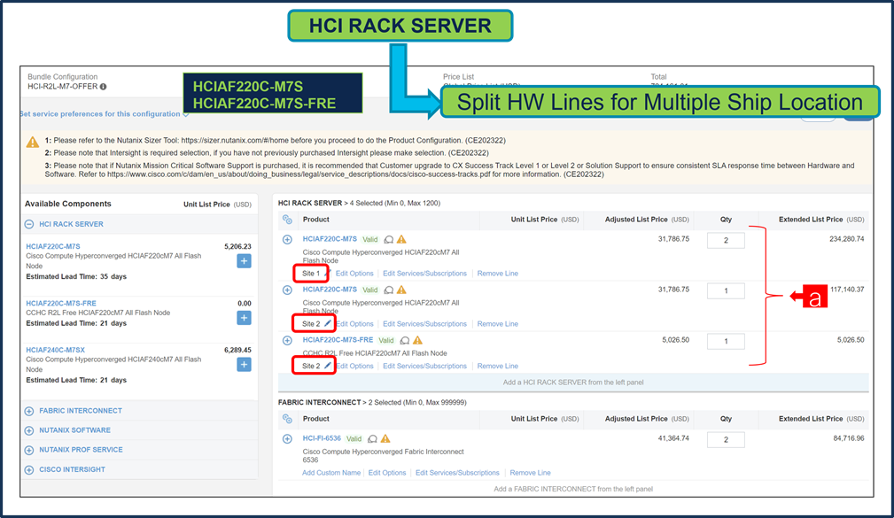Edit Options for Site 1 HCIAF220C-M7S
Image resolution: width=894 pixels, height=518 pixels.
click(354, 274)
